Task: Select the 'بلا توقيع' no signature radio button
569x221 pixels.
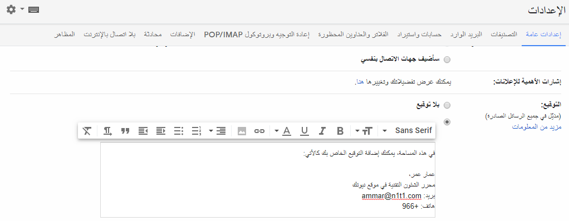Action: click(447, 105)
